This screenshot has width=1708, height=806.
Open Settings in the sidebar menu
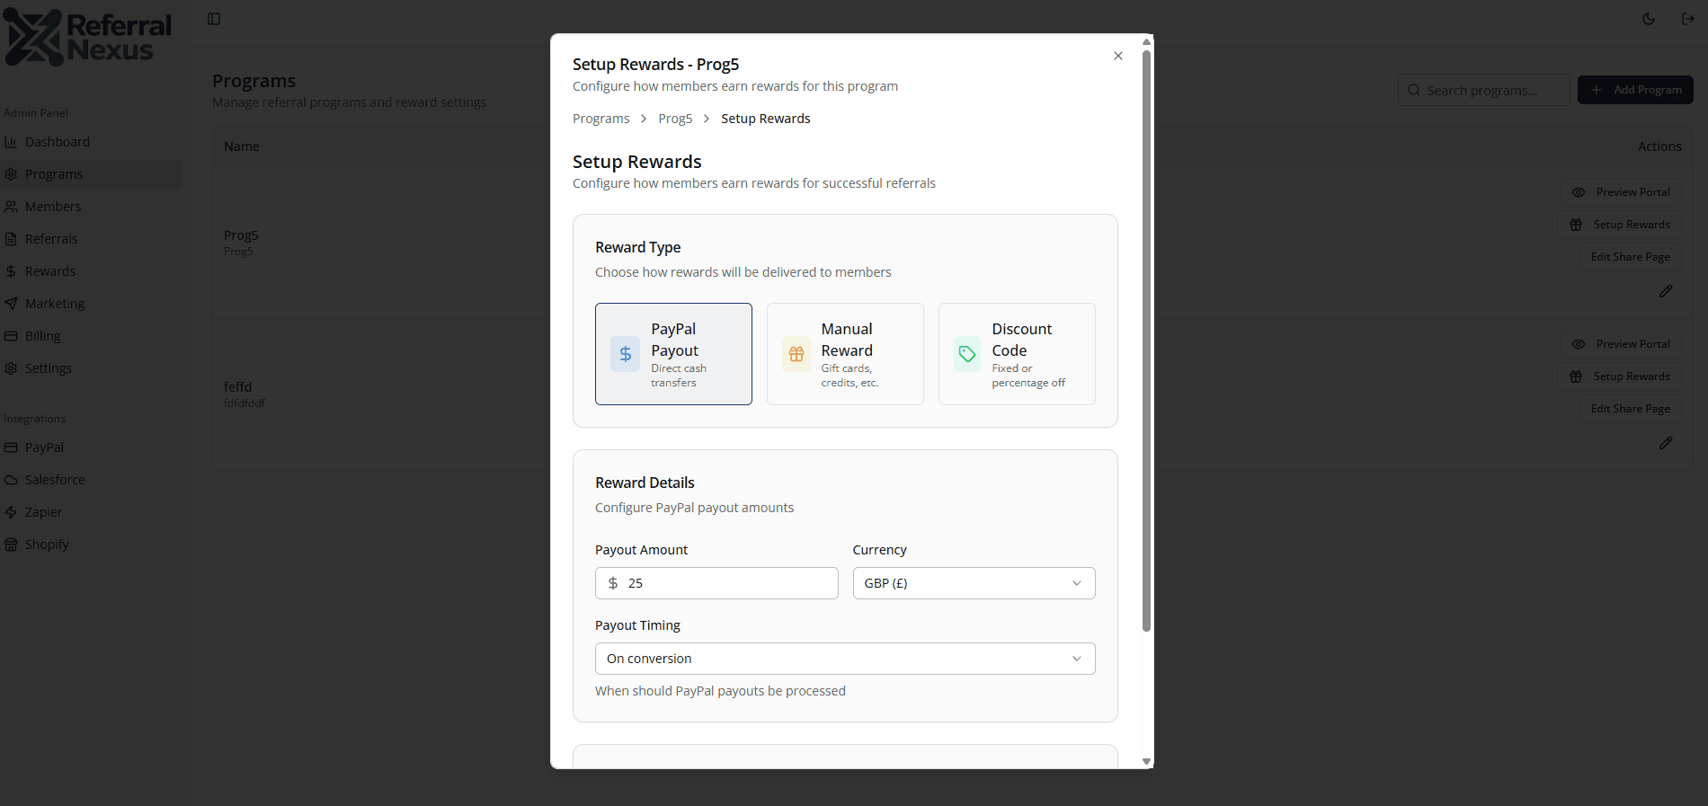[x=91, y=368]
